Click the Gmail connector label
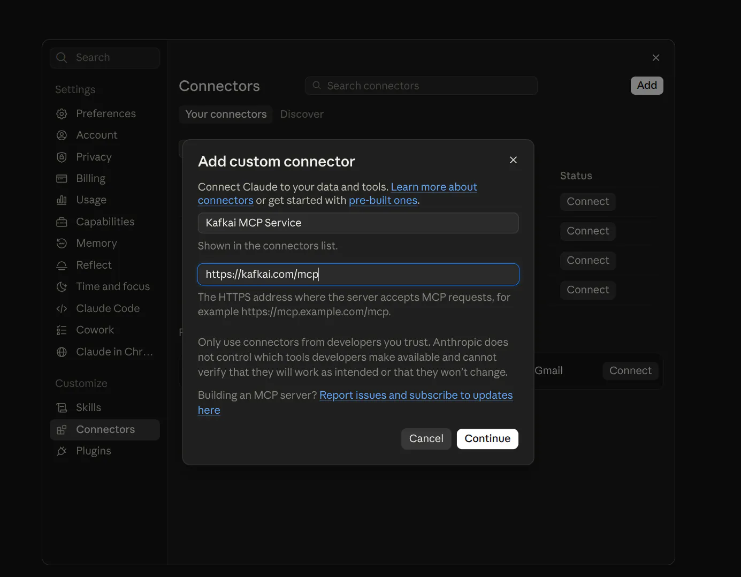 tap(548, 371)
